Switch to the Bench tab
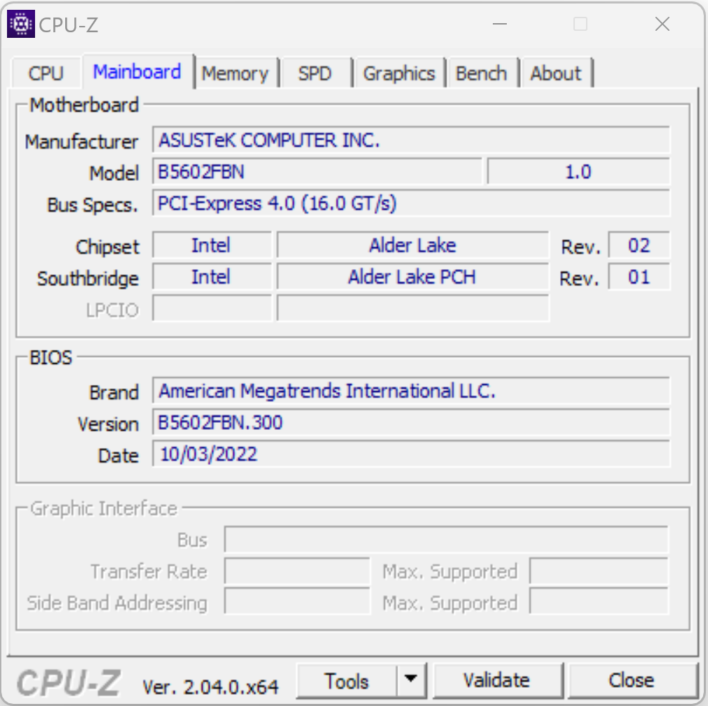708x706 pixels. click(x=482, y=73)
